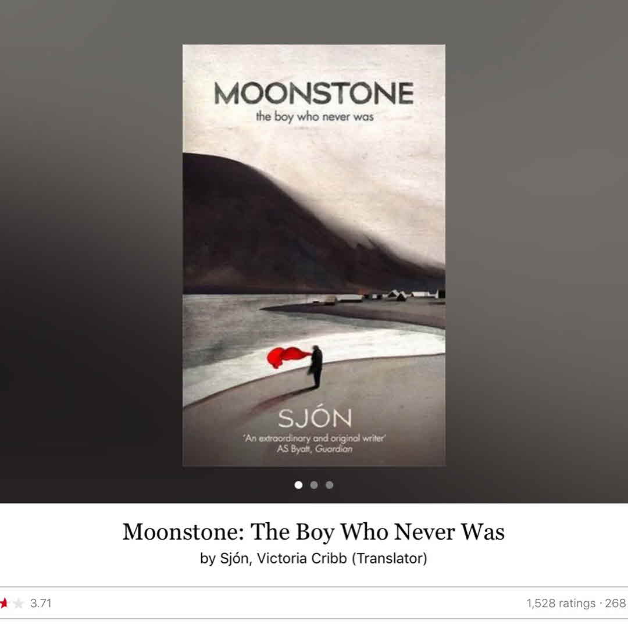Select the first white carousel dot
628x628 pixels.
pos(298,485)
